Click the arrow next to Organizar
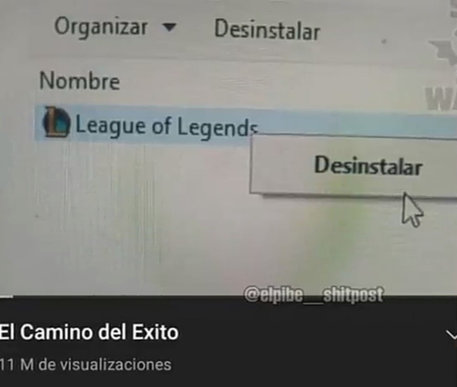The height and width of the screenshot is (387, 457). tap(170, 27)
